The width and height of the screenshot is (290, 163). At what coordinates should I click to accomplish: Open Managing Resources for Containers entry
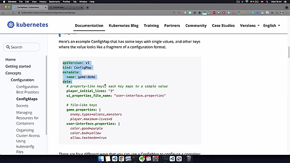coord(27,118)
